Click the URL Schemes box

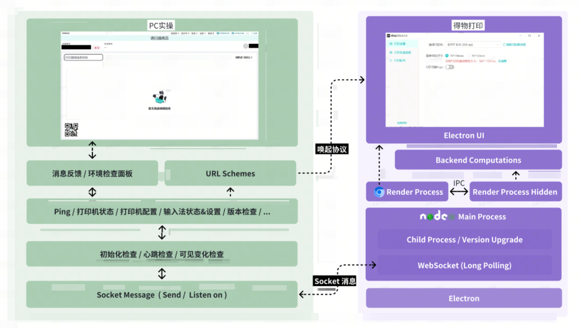231,173
